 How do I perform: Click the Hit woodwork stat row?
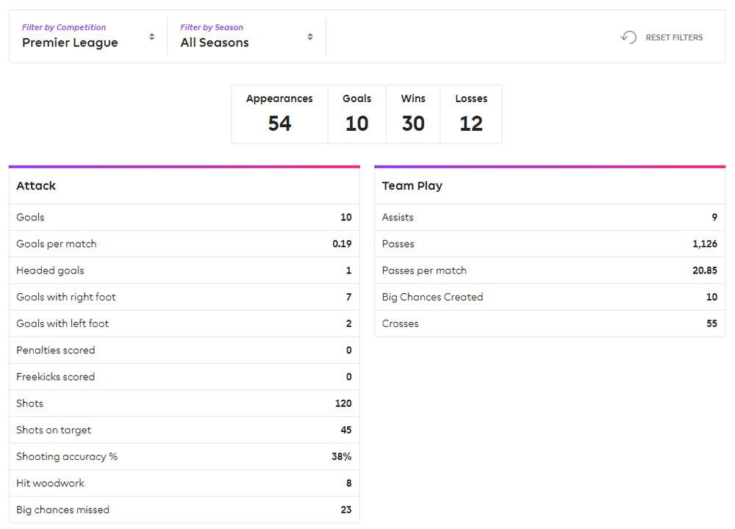tap(184, 483)
